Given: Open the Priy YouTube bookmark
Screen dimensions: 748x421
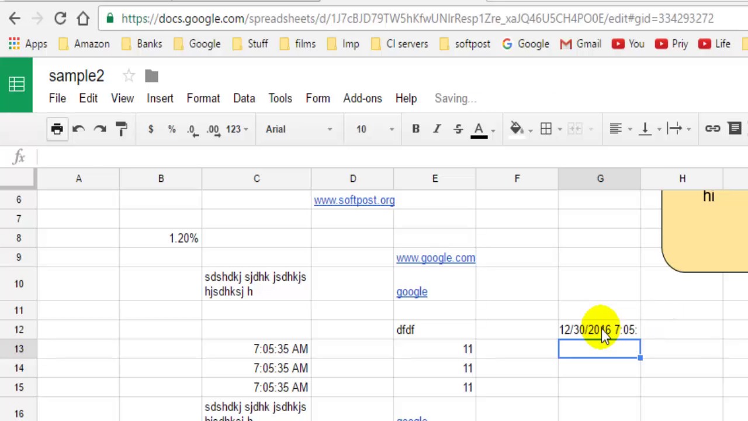Looking at the screenshot, I should click(671, 44).
